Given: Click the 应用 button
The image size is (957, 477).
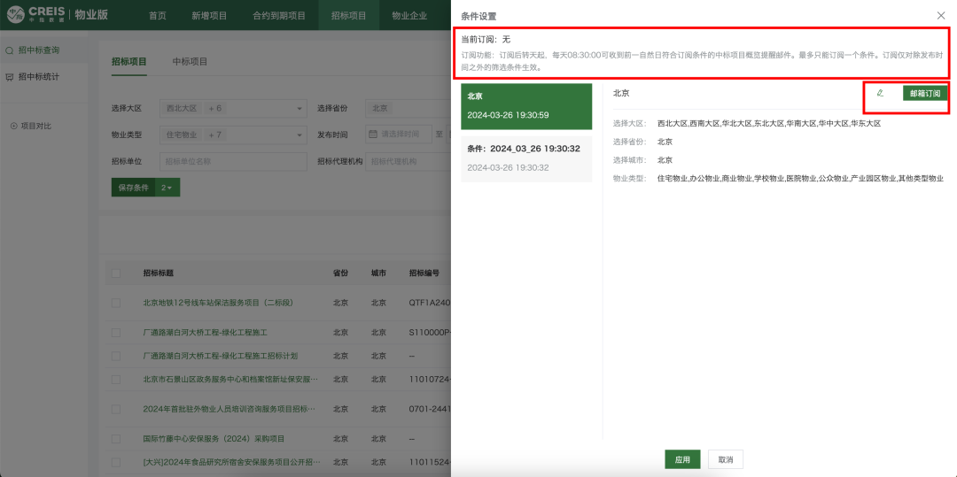Looking at the screenshot, I should (682, 459).
